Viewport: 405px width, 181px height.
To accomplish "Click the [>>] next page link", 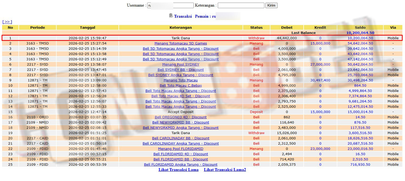I will [x=7, y=22].
